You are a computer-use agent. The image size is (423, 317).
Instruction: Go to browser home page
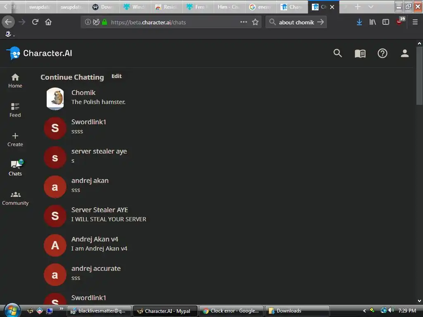coord(48,22)
